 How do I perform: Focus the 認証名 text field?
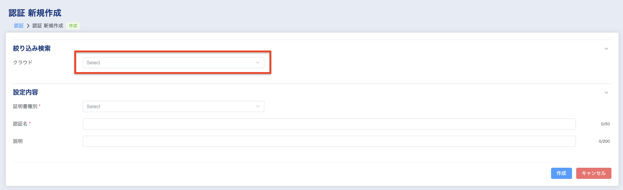329,124
